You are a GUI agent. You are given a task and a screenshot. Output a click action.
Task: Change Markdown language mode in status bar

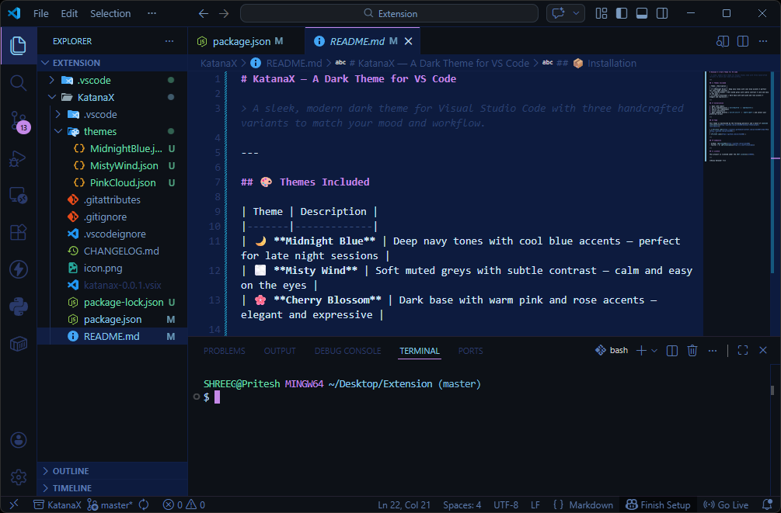pos(591,504)
